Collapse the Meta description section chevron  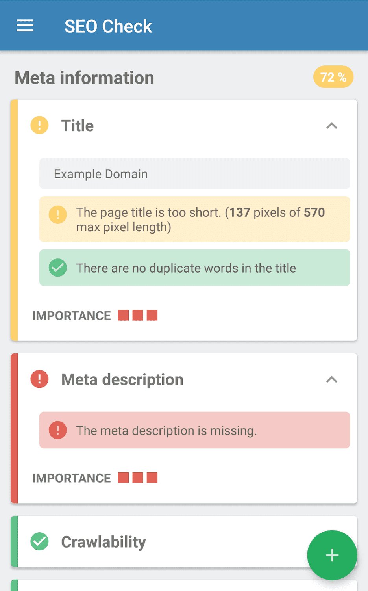332,380
